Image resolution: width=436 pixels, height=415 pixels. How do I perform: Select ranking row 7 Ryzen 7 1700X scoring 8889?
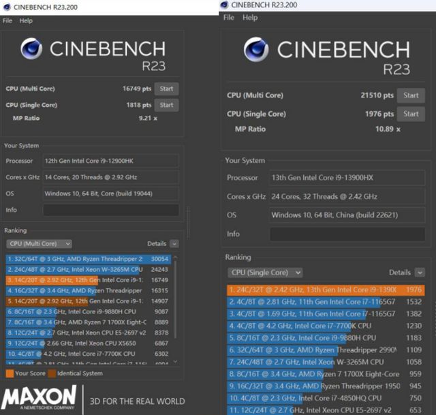click(89, 322)
